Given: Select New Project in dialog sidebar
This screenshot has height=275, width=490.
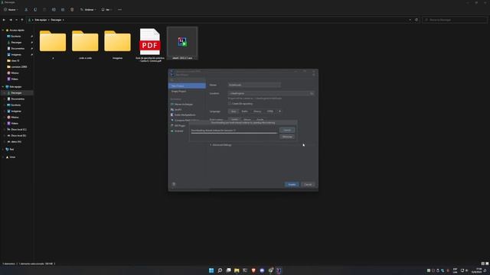Looking at the screenshot, I should click(187, 86).
